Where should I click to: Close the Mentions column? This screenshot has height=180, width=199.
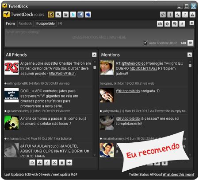pyautogui.click(x=190, y=55)
